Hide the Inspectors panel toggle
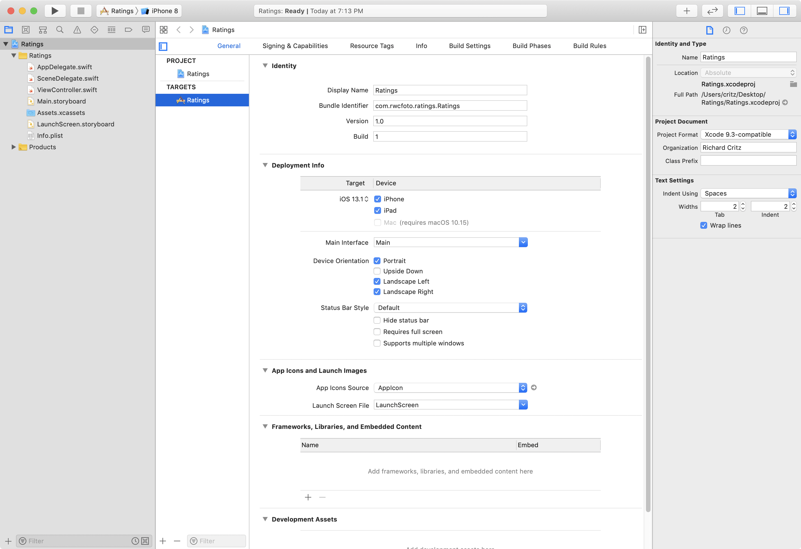This screenshot has width=801, height=549. click(784, 11)
